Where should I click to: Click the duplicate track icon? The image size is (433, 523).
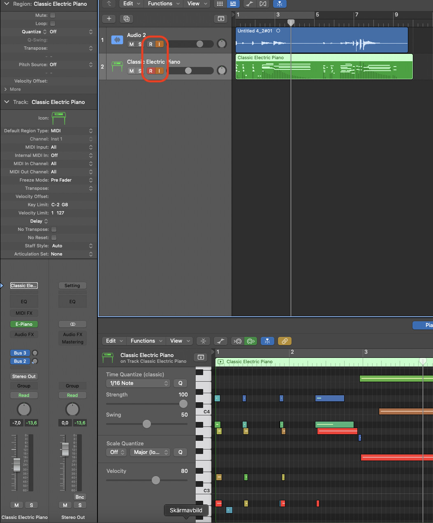click(126, 18)
